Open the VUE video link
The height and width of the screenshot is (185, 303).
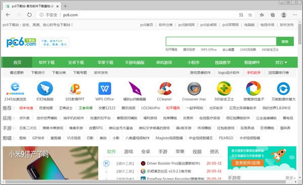click(74, 138)
